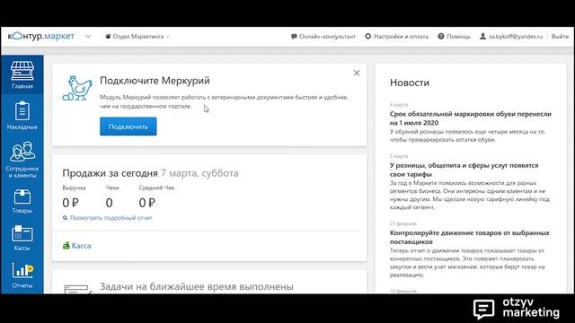Click the Подключите Меркурий heading
The width and height of the screenshot is (575, 323).
155,81
